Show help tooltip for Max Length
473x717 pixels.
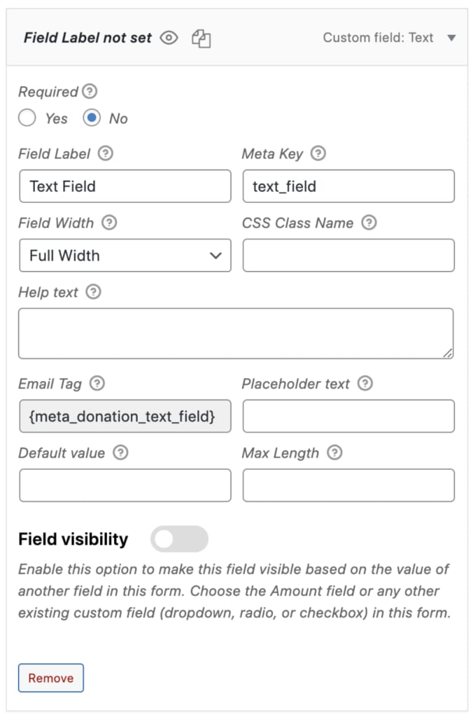coord(334,453)
